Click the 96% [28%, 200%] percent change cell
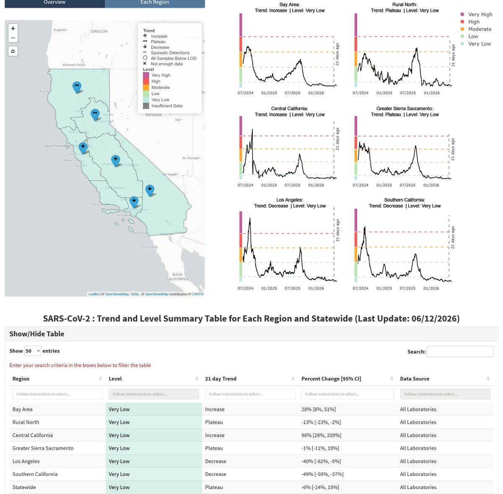 point(347,435)
